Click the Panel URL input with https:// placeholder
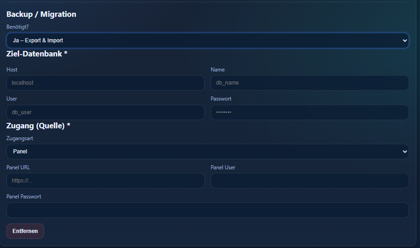 point(105,181)
